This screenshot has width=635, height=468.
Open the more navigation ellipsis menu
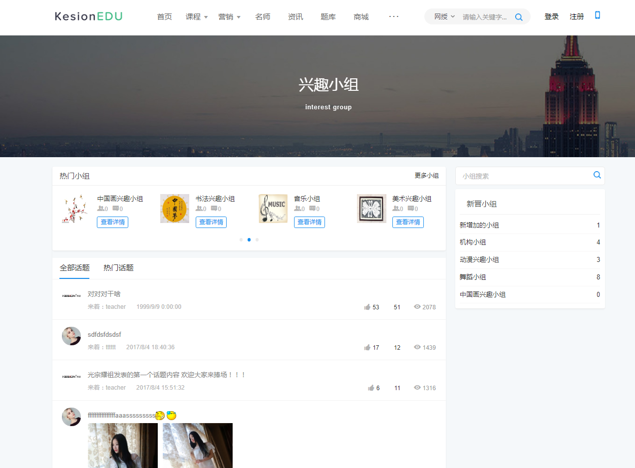394,16
